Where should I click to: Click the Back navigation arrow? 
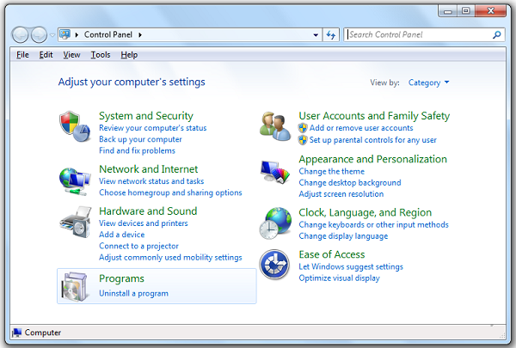point(21,35)
